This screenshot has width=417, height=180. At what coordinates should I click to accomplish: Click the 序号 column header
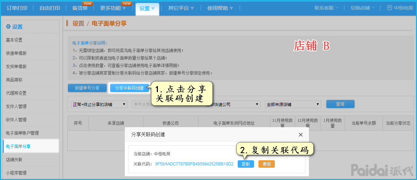pyautogui.click(x=78, y=123)
